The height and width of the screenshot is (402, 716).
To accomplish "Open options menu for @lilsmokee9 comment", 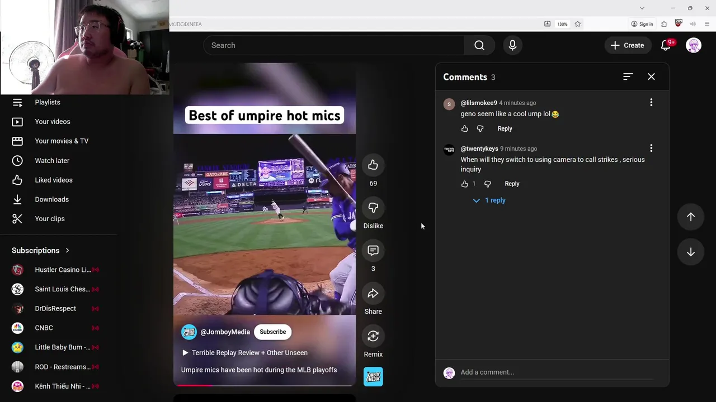I will click(x=651, y=103).
